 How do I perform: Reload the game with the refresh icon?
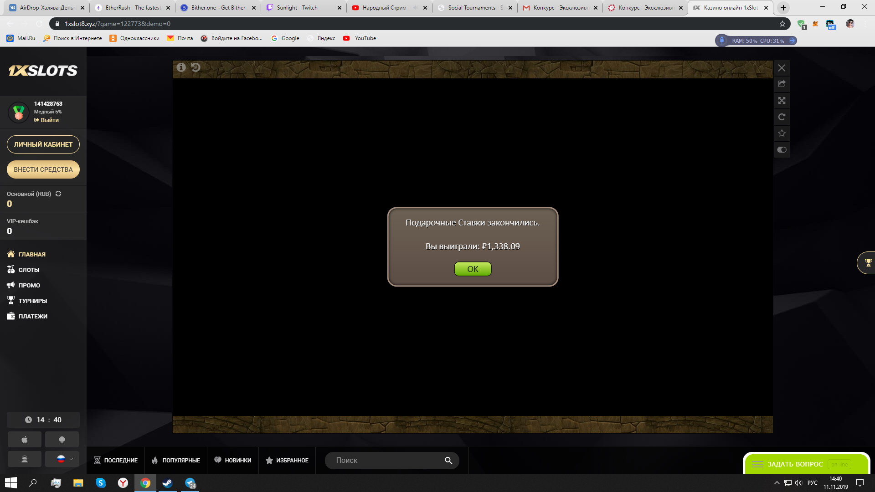(x=782, y=117)
